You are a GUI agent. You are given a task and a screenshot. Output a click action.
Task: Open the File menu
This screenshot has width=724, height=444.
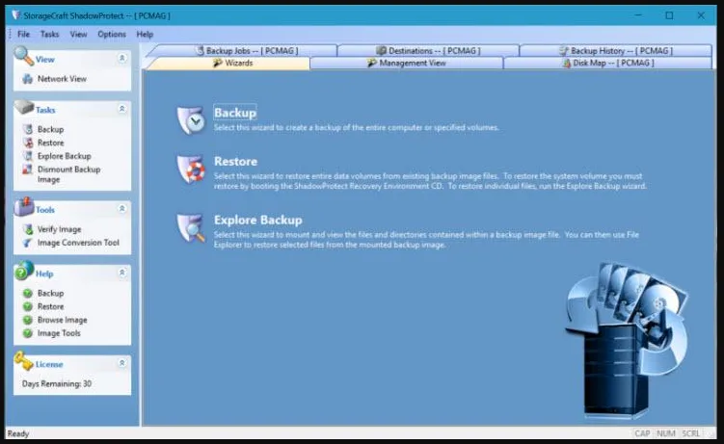click(23, 34)
